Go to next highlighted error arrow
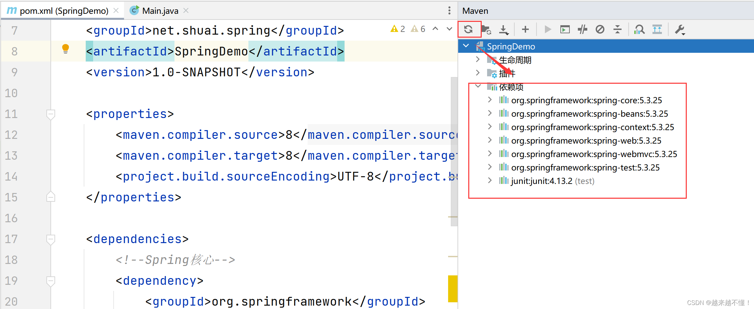 coord(449,29)
